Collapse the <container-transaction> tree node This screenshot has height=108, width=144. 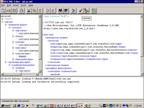(10, 65)
